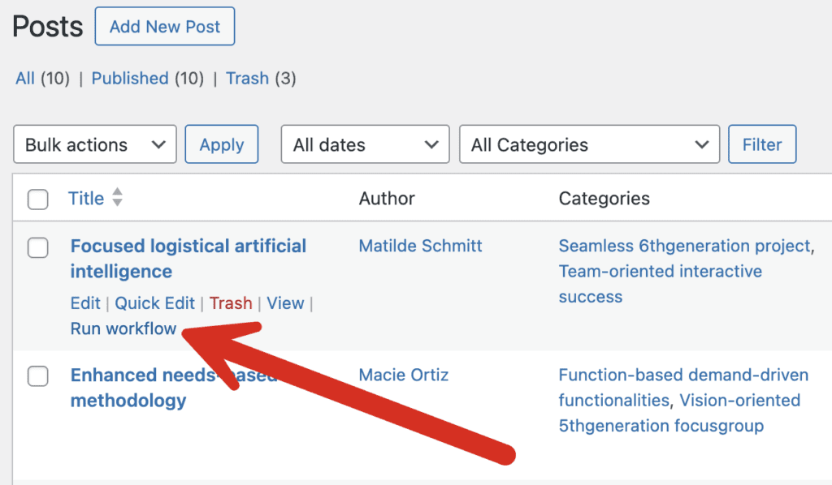The image size is (832, 485).
Task: Open Quick Edit for the first post
Action: pos(154,303)
